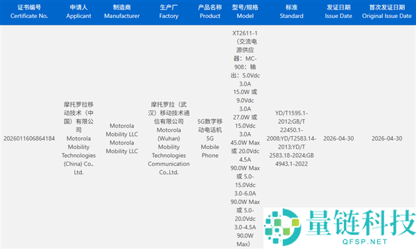Image resolution: width=416 pixels, height=249 pixels.
Task: Click the Factory column header
Action: [168, 12]
